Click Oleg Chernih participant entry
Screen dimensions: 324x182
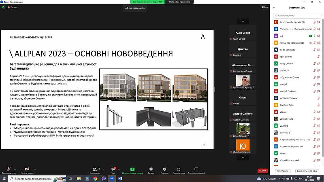(x=297, y=63)
